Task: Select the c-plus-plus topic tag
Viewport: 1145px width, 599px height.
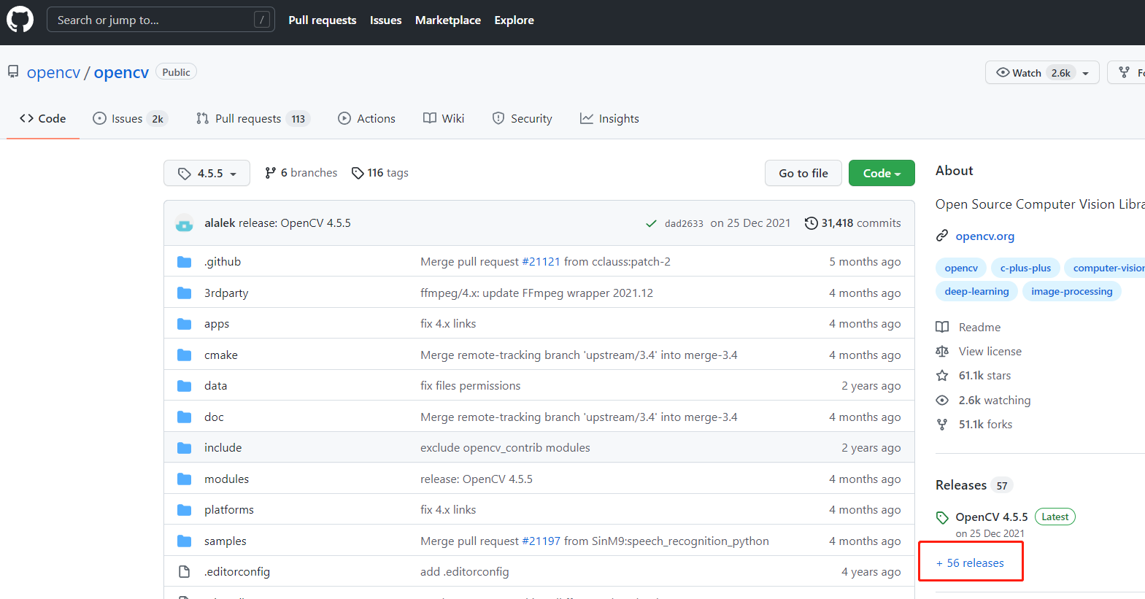Action: (1025, 268)
